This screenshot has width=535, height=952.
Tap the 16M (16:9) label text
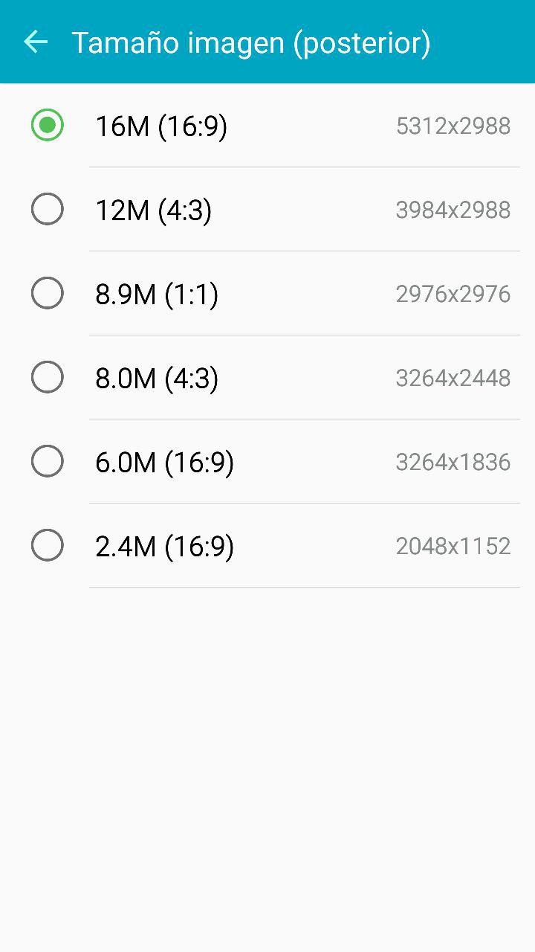(x=161, y=126)
